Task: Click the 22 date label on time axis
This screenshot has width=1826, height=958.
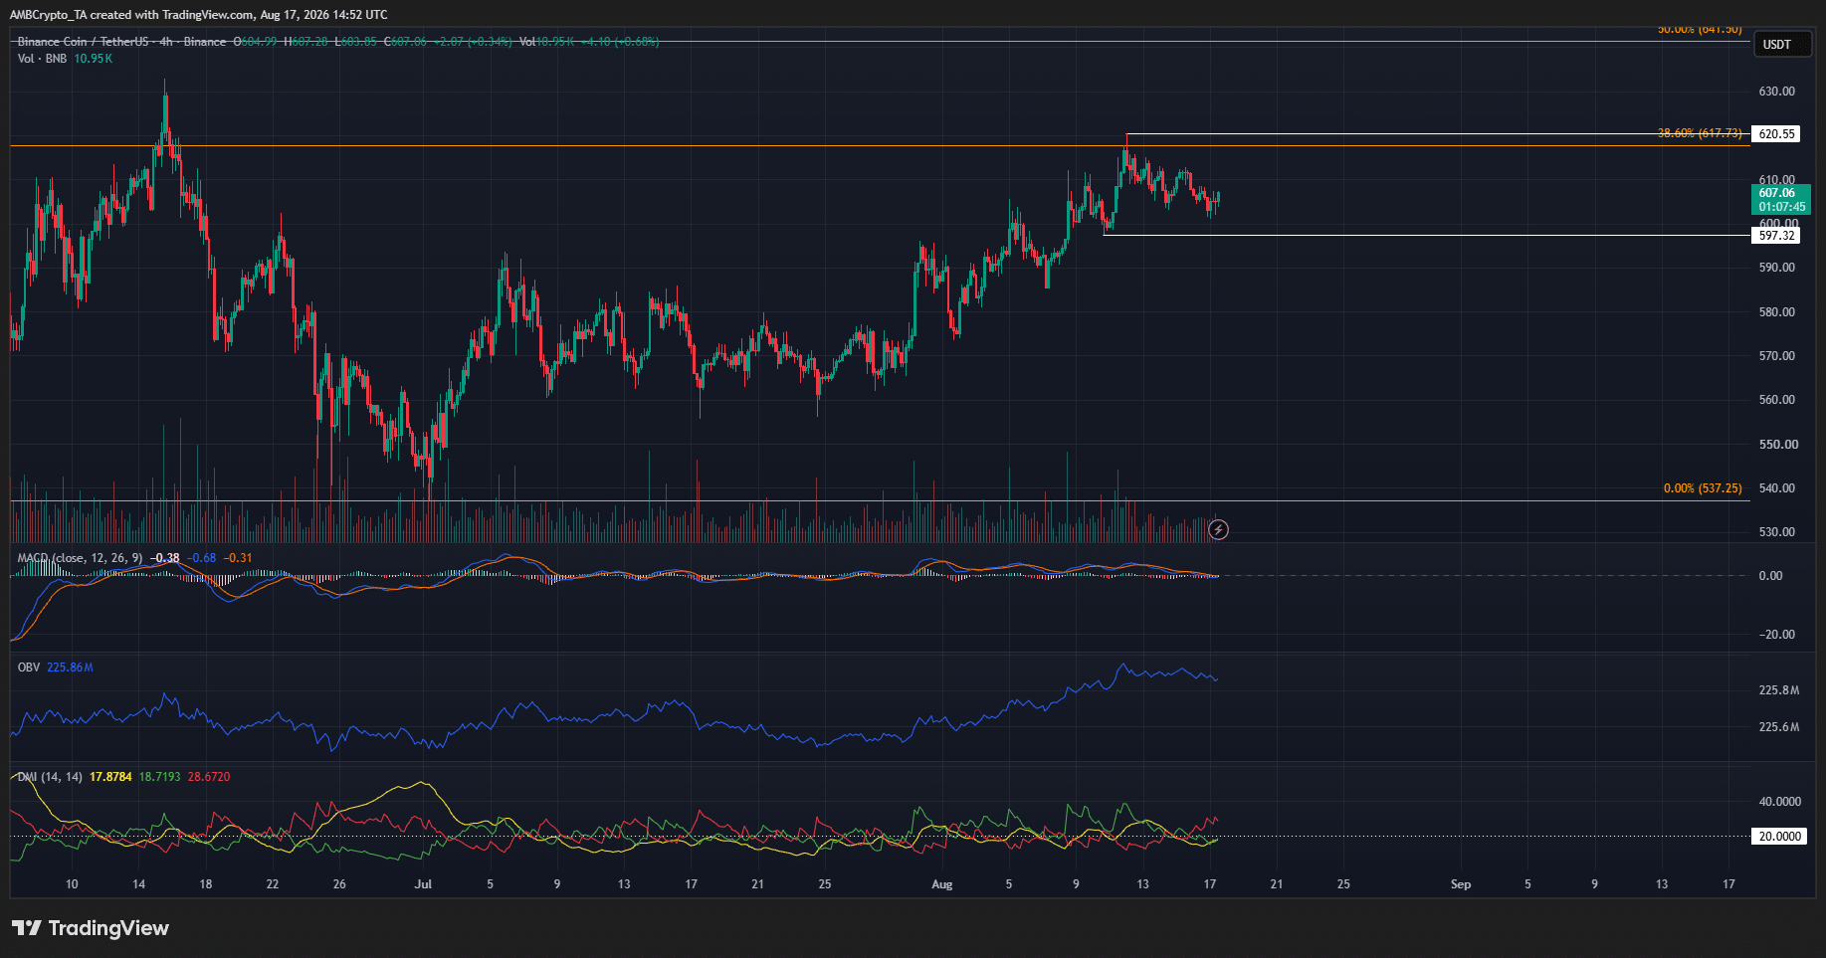Action: pos(273,884)
